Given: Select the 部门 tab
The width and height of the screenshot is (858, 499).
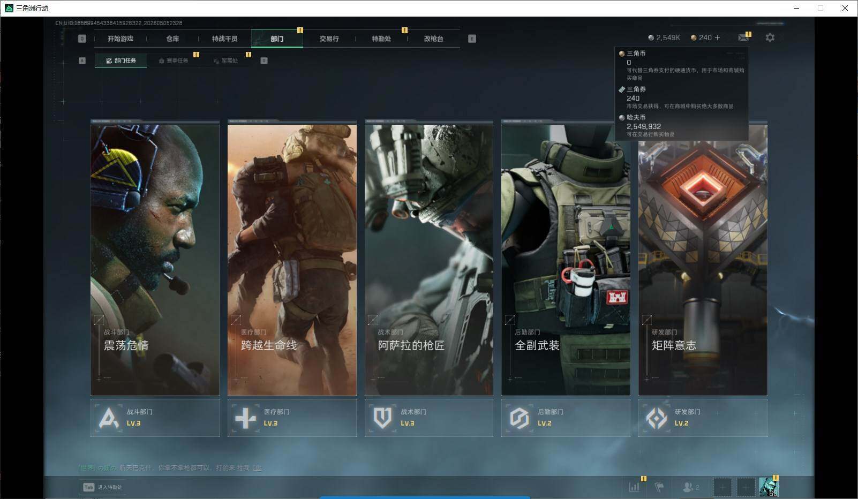Looking at the screenshot, I should click(277, 39).
